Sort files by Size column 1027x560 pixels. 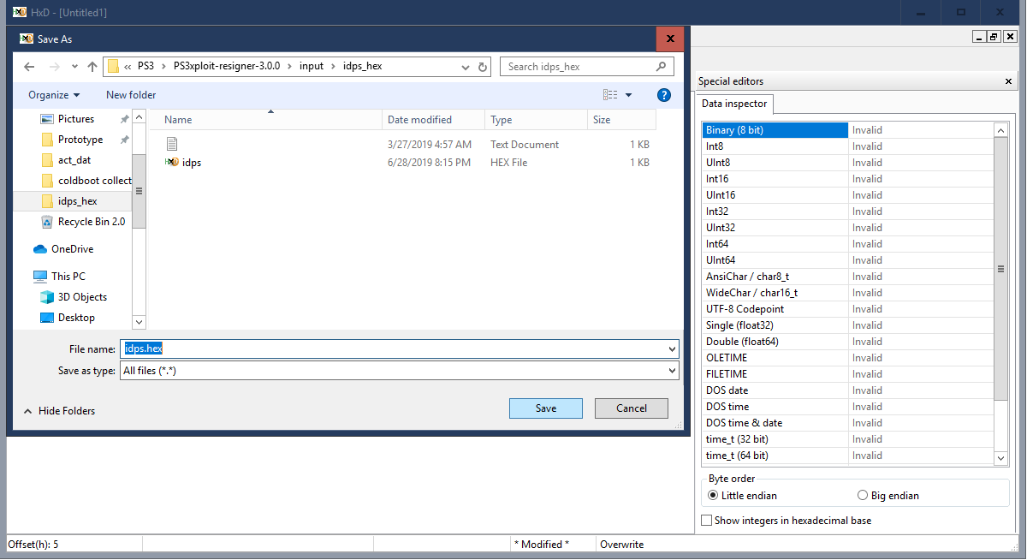pos(621,120)
